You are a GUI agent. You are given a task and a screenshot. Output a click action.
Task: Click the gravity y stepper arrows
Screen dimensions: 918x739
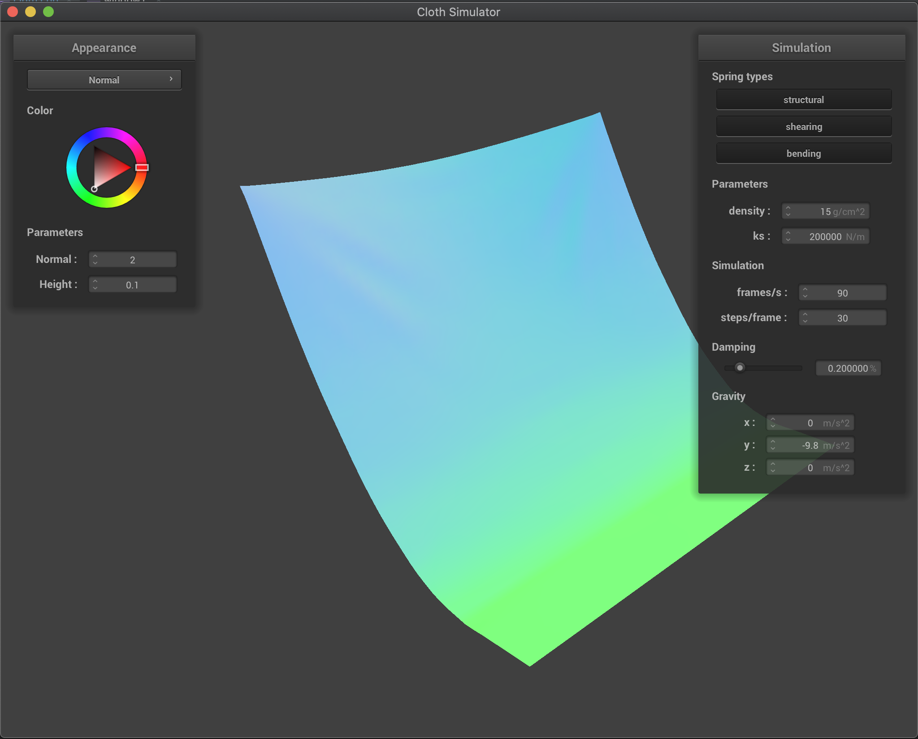click(773, 445)
